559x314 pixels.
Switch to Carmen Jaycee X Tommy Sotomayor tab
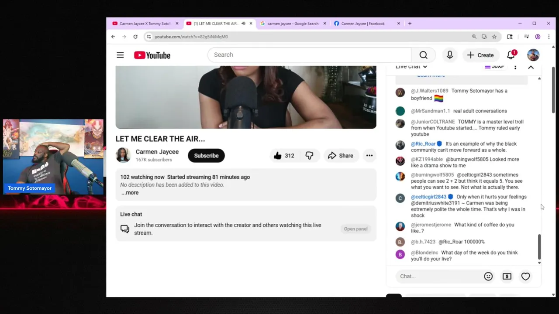click(x=144, y=24)
